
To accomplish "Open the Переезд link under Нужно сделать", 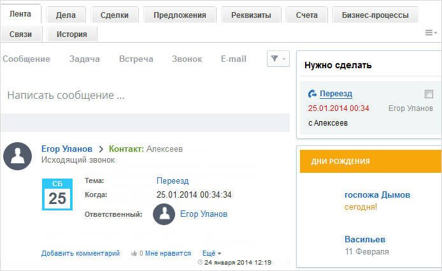I will pos(336,94).
